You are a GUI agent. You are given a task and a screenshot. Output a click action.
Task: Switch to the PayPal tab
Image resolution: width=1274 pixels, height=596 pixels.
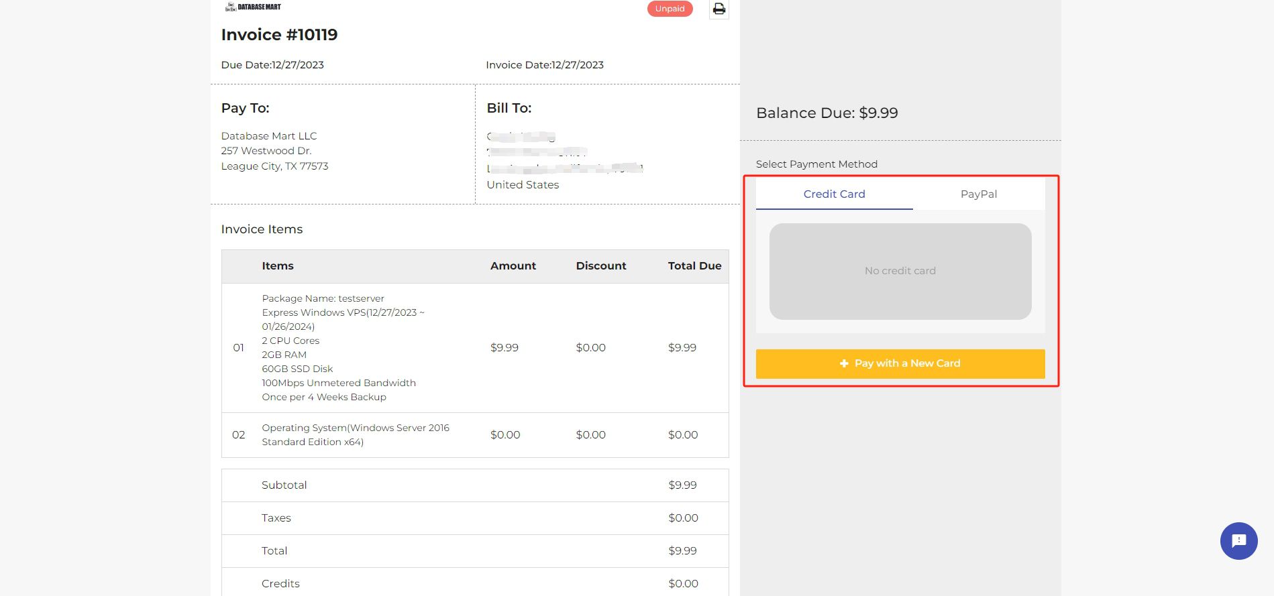click(978, 194)
